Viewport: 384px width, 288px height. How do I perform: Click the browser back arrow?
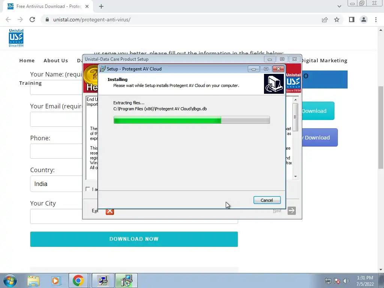click(x=8, y=19)
